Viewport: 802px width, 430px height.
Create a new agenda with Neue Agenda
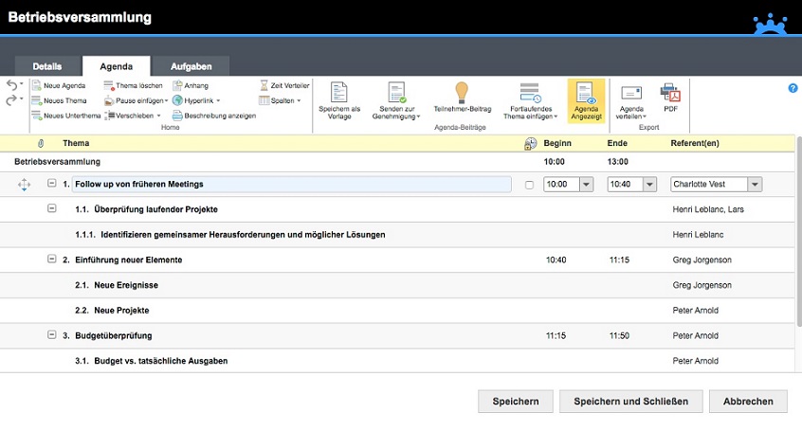[59, 85]
